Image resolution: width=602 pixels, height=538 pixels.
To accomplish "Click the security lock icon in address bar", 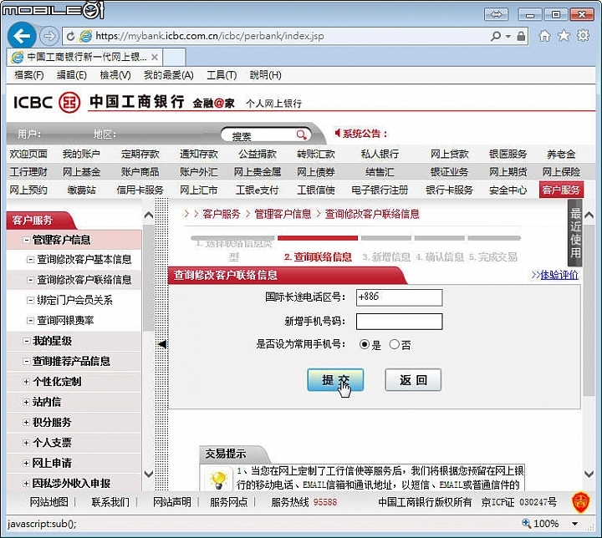I will (521, 36).
